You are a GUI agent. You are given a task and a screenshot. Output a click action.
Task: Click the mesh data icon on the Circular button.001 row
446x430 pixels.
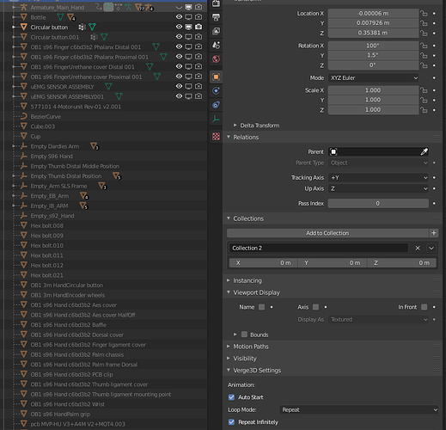click(104, 37)
